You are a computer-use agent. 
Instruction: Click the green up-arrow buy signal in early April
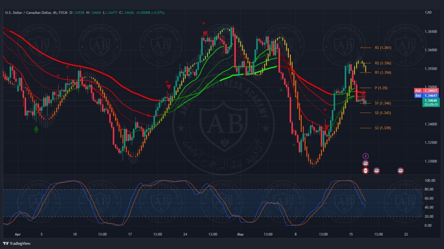[x=36, y=128]
